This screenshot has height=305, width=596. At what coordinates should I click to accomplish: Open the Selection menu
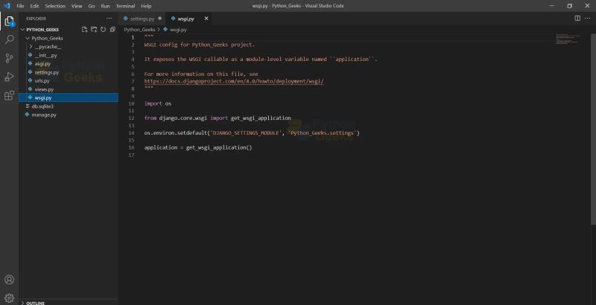[x=55, y=6]
